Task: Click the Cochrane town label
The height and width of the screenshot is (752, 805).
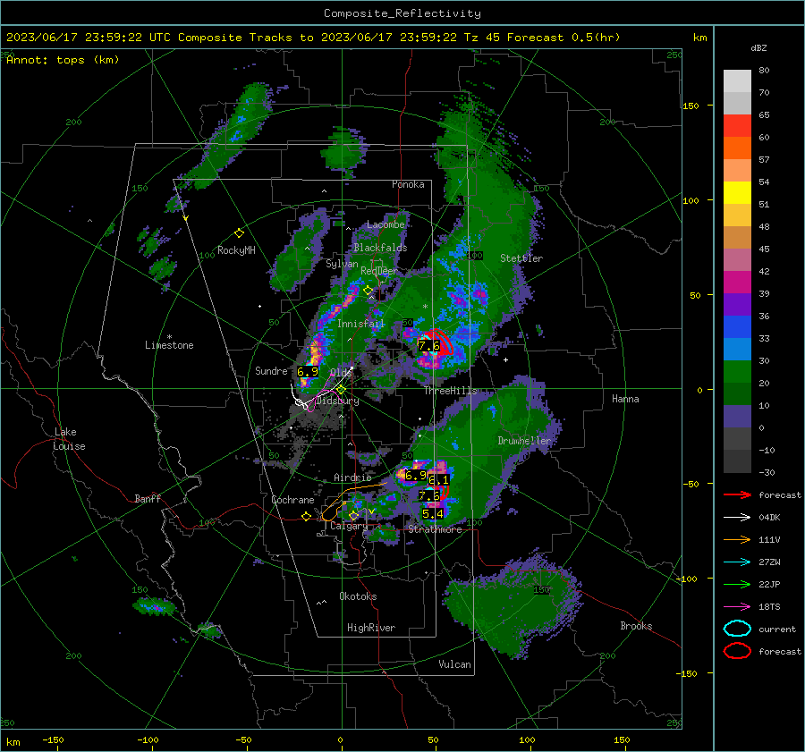Action: (x=292, y=500)
